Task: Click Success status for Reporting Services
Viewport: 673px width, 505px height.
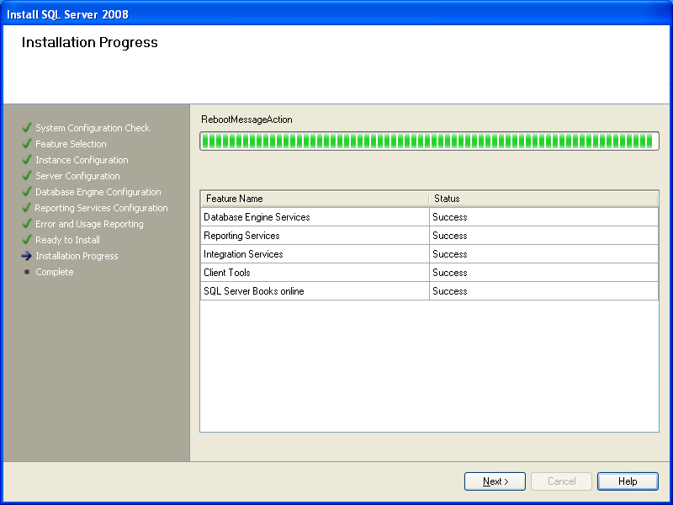Action: (449, 236)
